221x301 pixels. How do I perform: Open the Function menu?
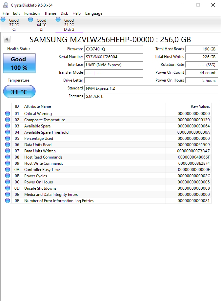point(32,13)
